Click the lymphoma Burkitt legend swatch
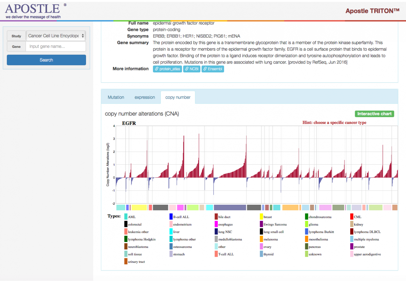The width and height of the screenshot is (406, 283). click(x=306, y=232)
